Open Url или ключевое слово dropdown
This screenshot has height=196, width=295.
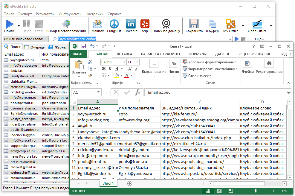[x=26, y=39]
